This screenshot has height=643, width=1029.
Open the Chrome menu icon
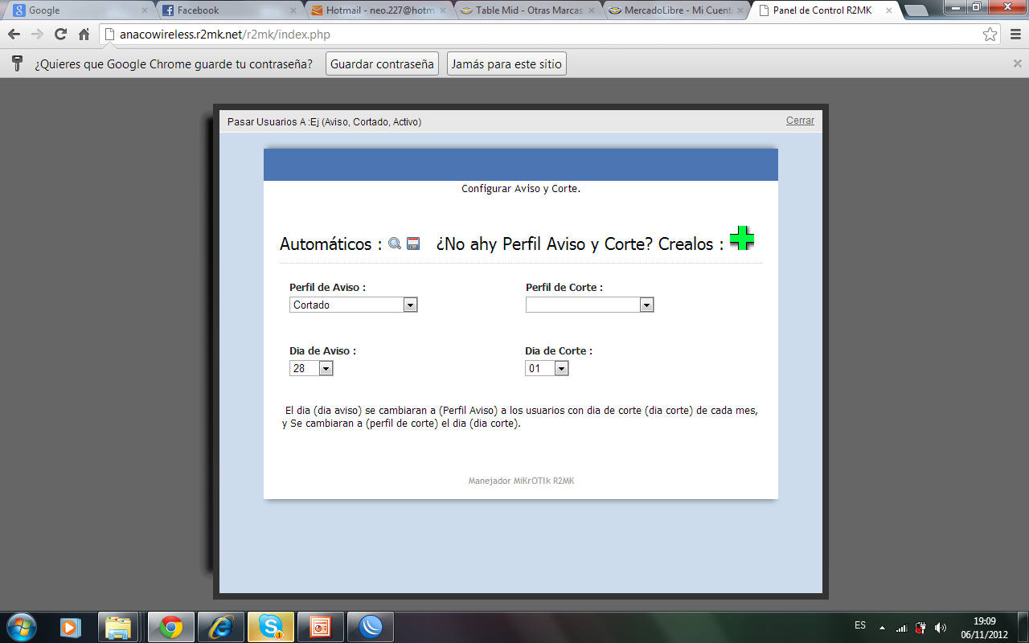1015,35
